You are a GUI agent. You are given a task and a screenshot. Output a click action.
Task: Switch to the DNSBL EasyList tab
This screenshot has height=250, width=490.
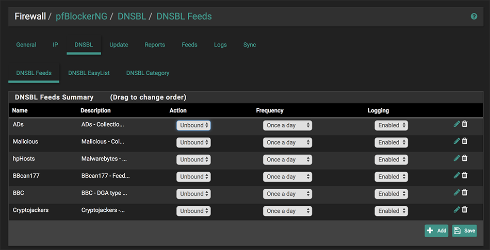tap(89, 73)
